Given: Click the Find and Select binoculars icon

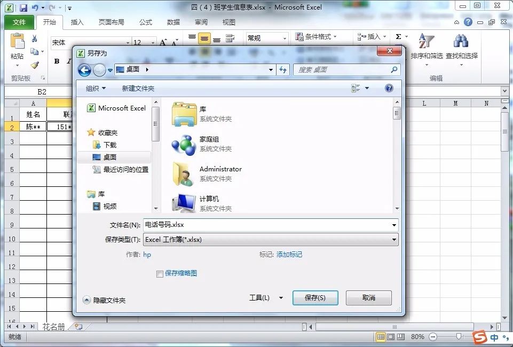Looking at the screenshot, I should [461, 42].
